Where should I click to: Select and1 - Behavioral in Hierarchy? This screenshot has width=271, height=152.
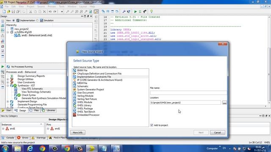(37, 35)
